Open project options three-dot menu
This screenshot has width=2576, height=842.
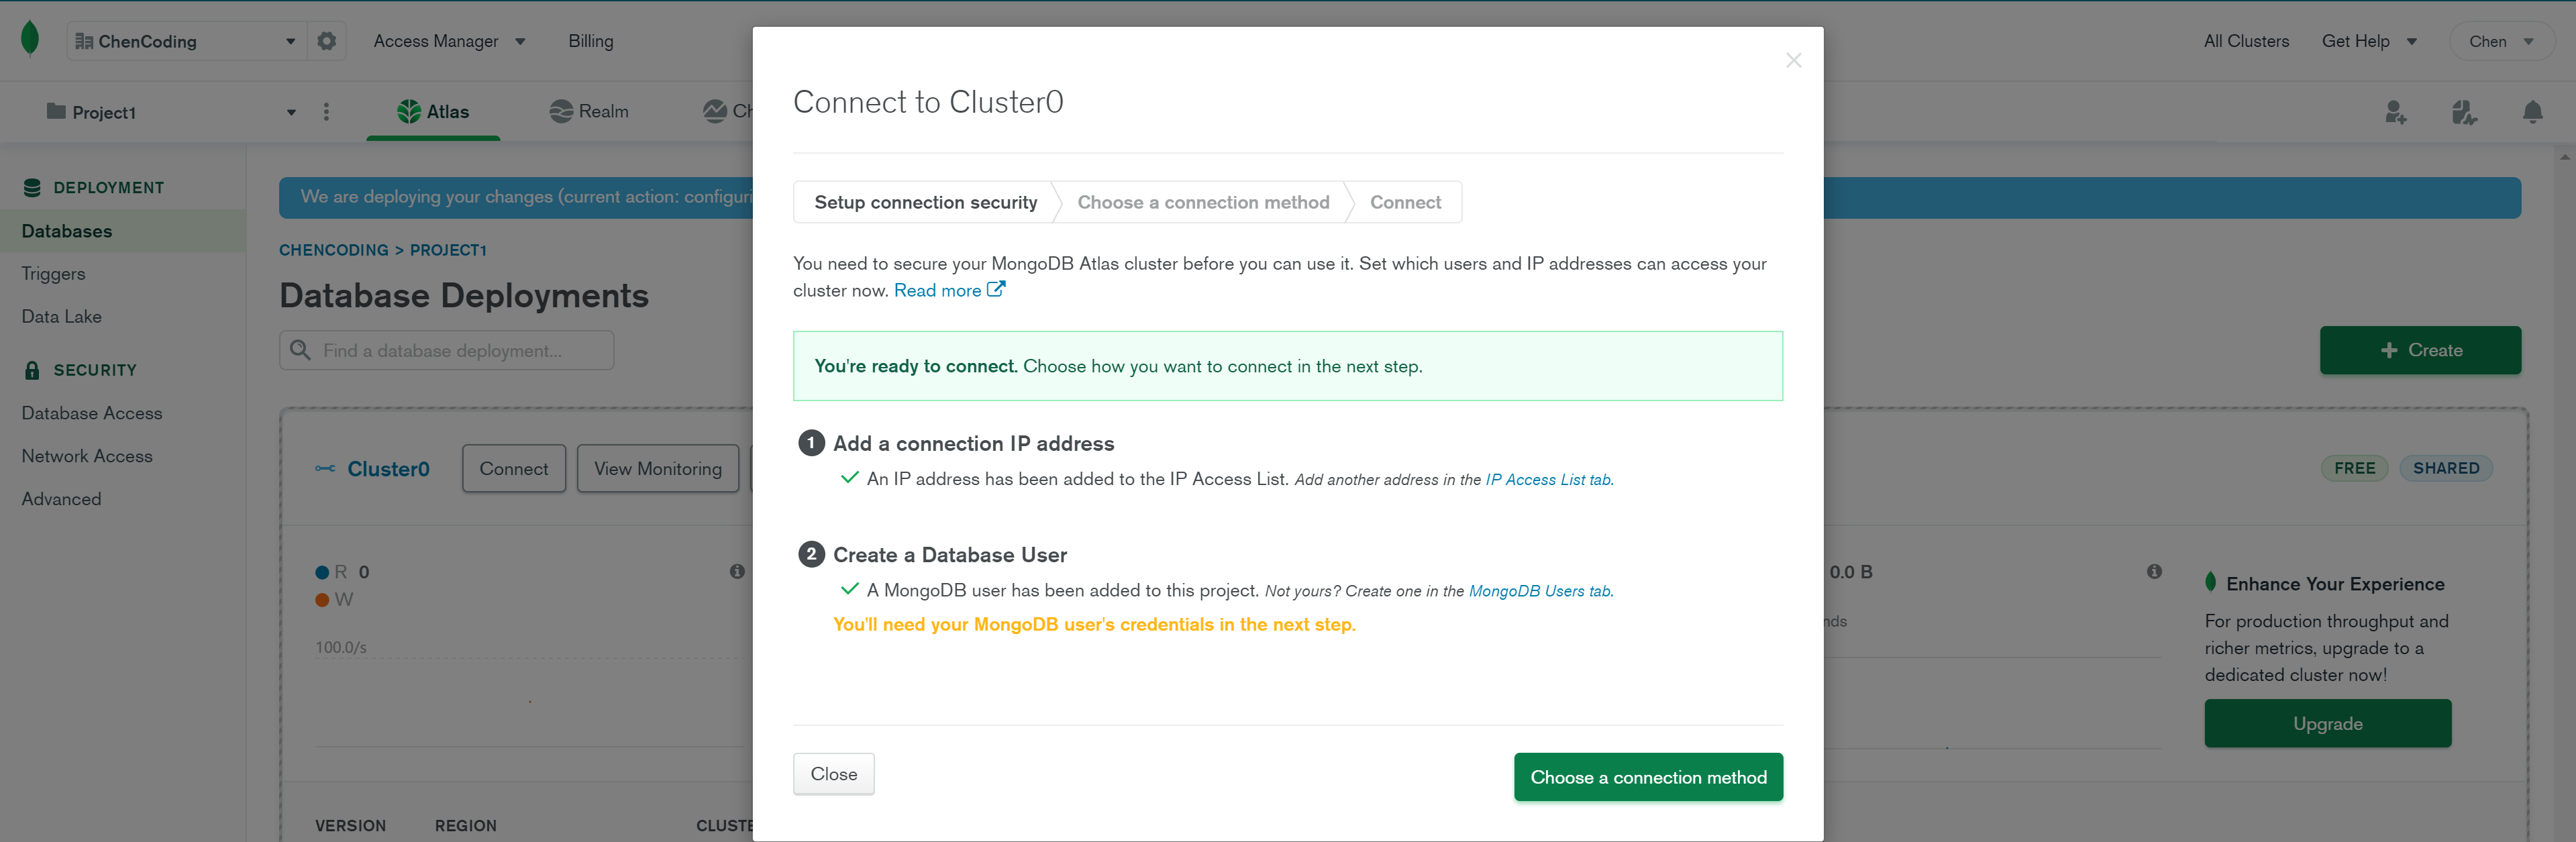(x=326, y=112)
